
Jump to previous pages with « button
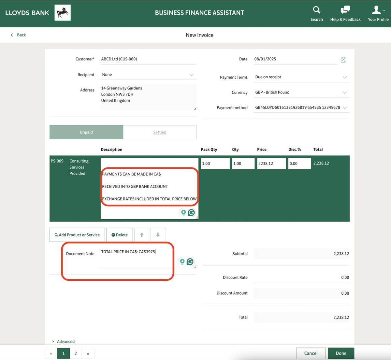51,353
